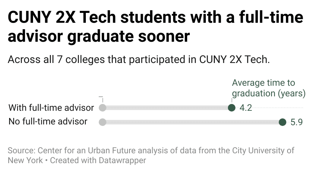Image resolution: width=319 pixels, height=173 pixels.
Task: Click the range bar for With full-time advisor
Action: point(167,108)
